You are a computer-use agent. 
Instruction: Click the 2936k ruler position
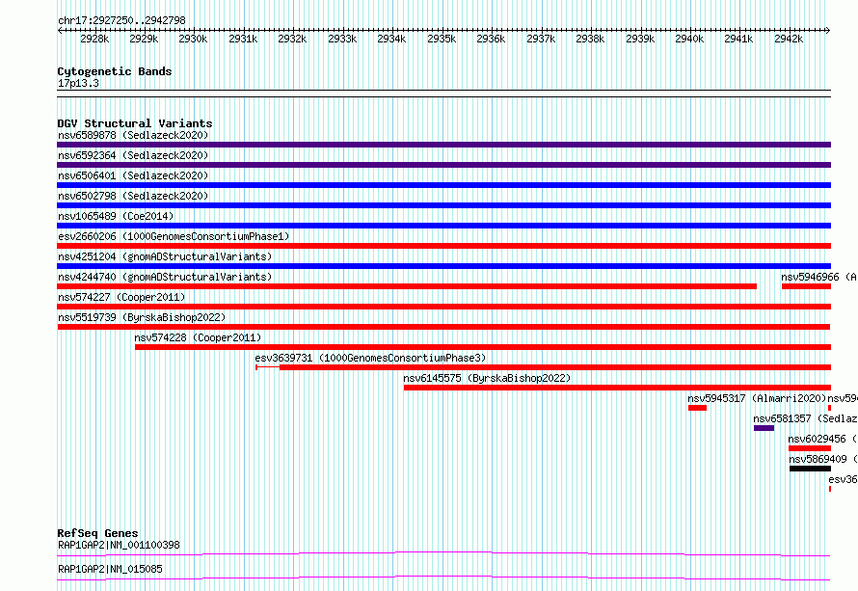tap(491, 39)
